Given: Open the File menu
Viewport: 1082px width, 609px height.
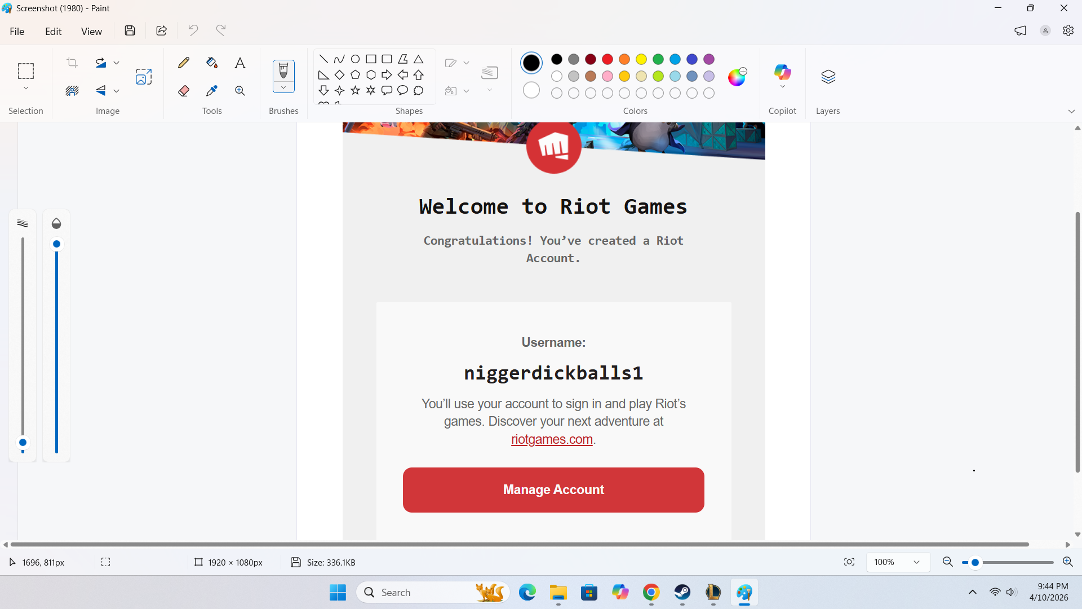Looking at the screenshot, I should pos(17,31).
